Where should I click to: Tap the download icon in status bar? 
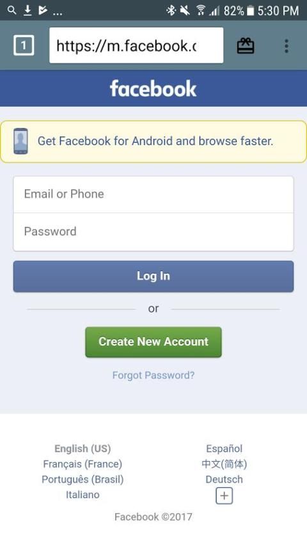pos(28,10)
